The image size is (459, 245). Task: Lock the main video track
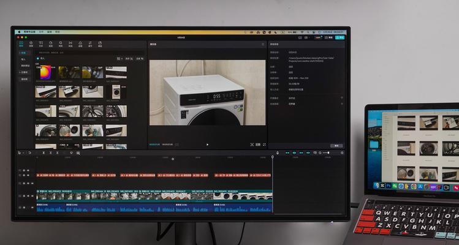[x=24, y=196]
